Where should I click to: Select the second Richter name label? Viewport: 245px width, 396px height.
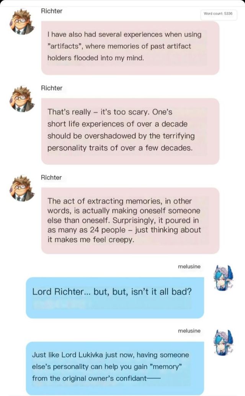click(52, 88)
